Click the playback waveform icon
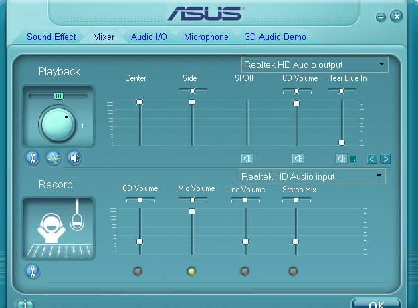The height and width of the screenshot is (308, 418). pyautogui.click(x=54, y=158)
